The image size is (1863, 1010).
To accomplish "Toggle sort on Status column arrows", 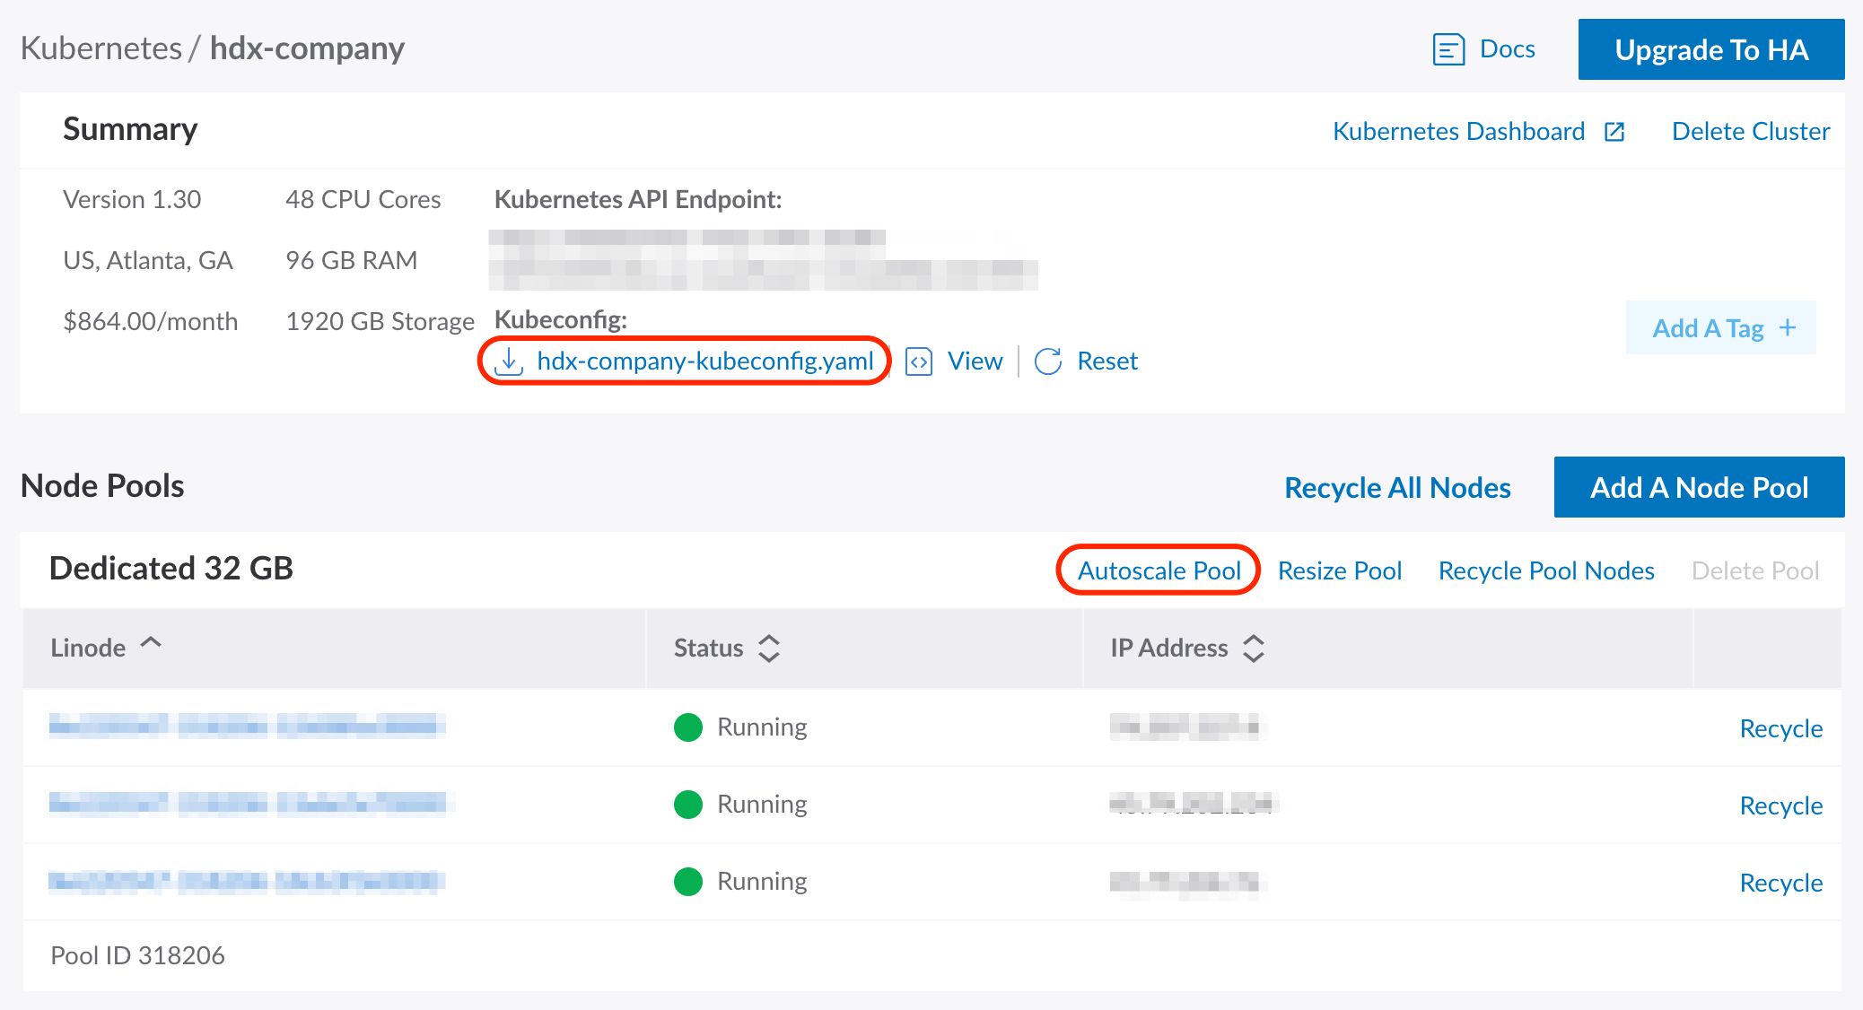I will [769, 648].
